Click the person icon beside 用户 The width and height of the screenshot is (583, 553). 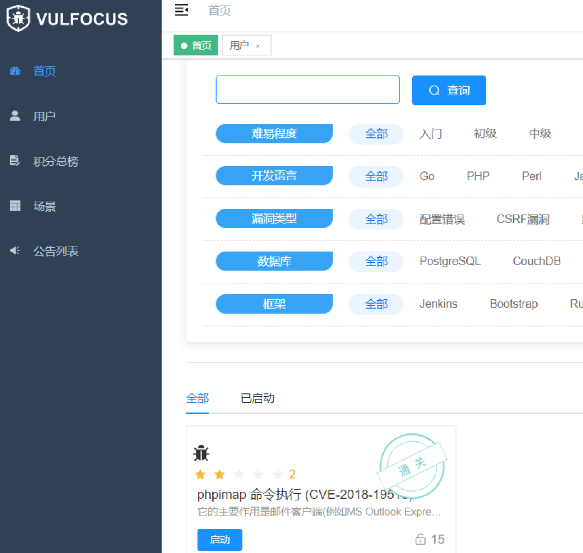click(x=15, y=116)
